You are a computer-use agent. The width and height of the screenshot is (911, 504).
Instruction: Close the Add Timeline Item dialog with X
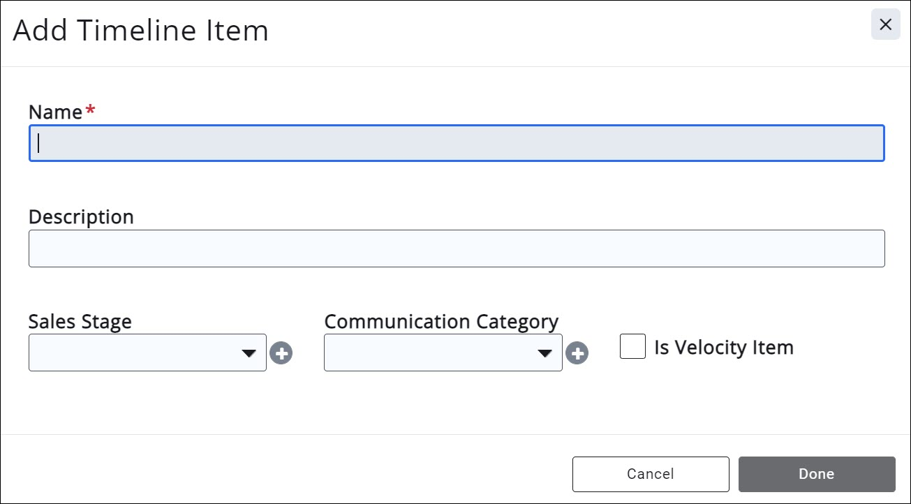[885, 25]
